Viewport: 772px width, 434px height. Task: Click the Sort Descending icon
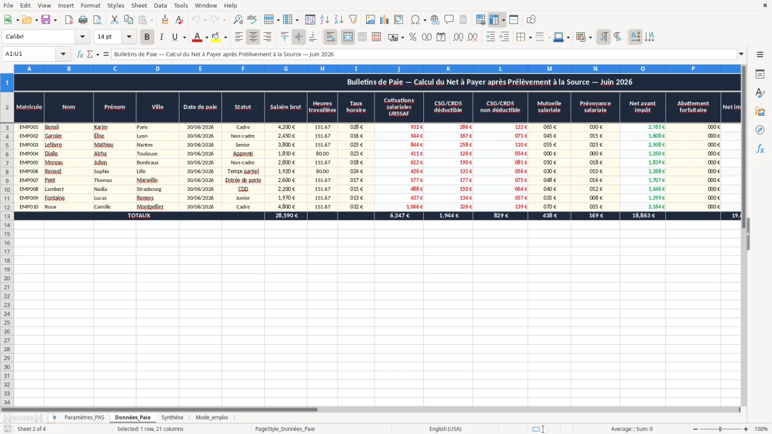pos(339,20)
